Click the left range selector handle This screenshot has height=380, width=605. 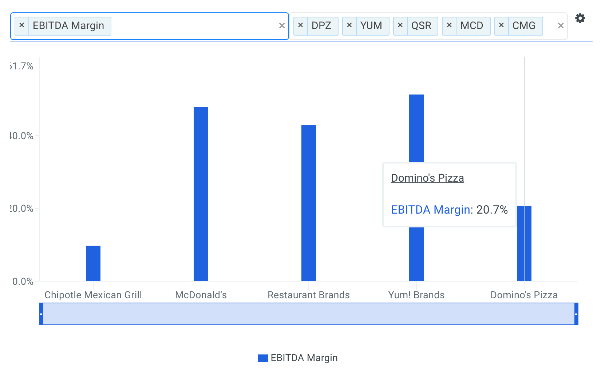click(41, 314)
